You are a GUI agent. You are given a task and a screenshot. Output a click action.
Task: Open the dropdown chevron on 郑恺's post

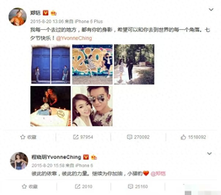pos(211,10)
